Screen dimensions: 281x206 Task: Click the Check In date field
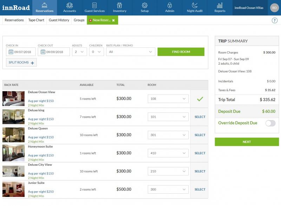21,52
